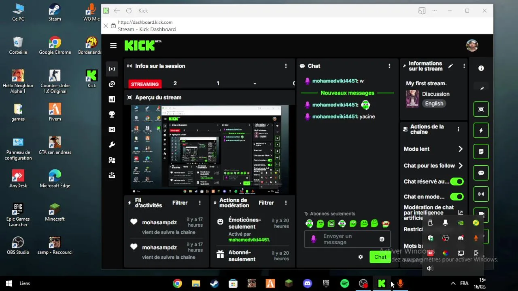Click the stream preview thumbnail

pos(210,149)
